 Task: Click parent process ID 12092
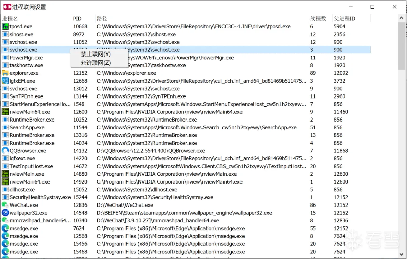(x=341, y=73)
